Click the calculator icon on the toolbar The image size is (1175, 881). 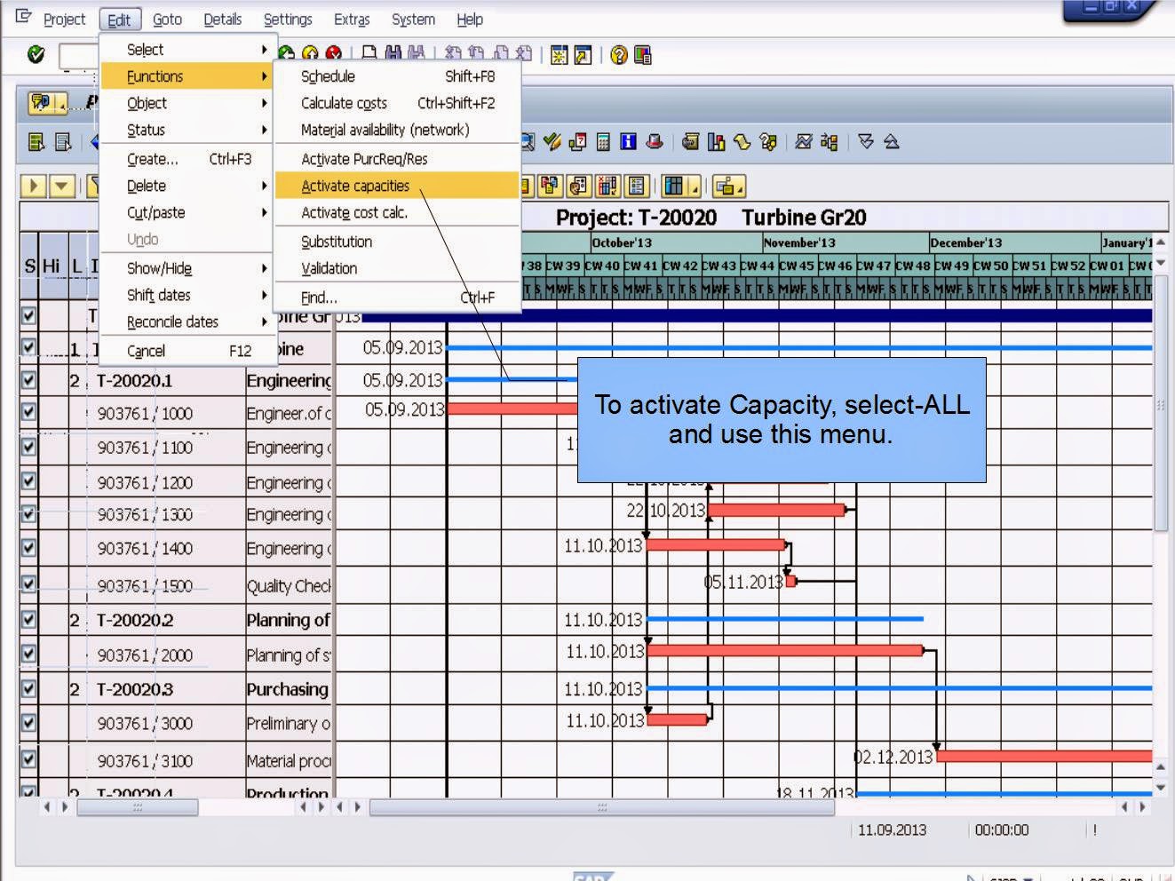click(x=603, y=142)
